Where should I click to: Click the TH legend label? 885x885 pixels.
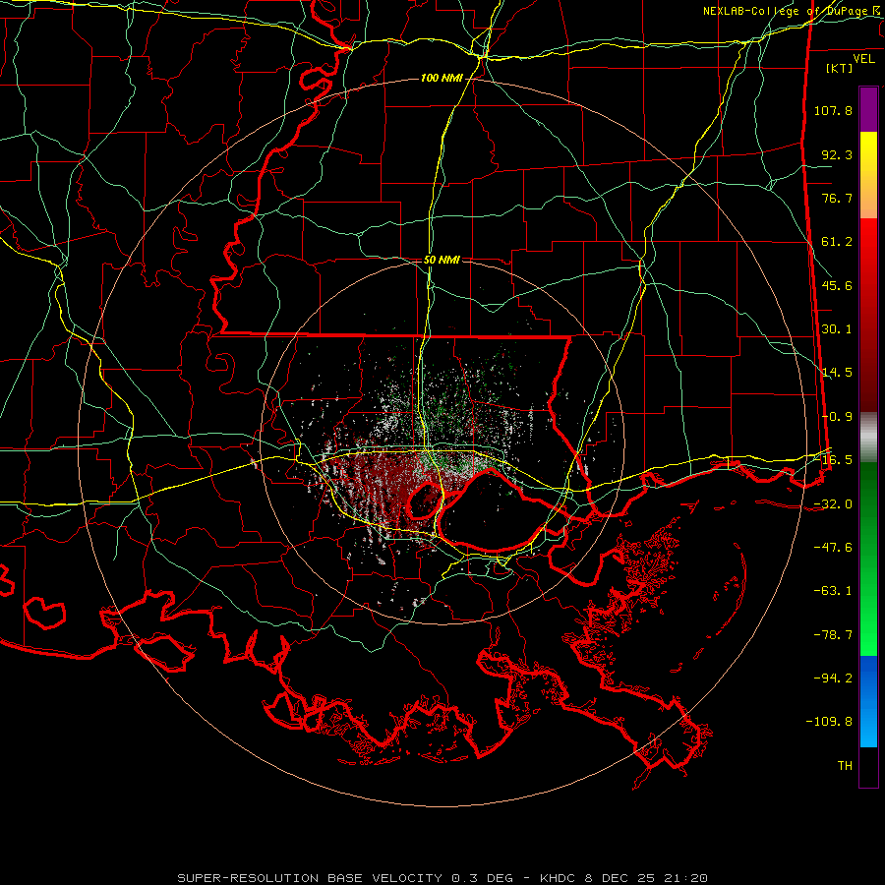pyautogui.click(x=845, y=766)
